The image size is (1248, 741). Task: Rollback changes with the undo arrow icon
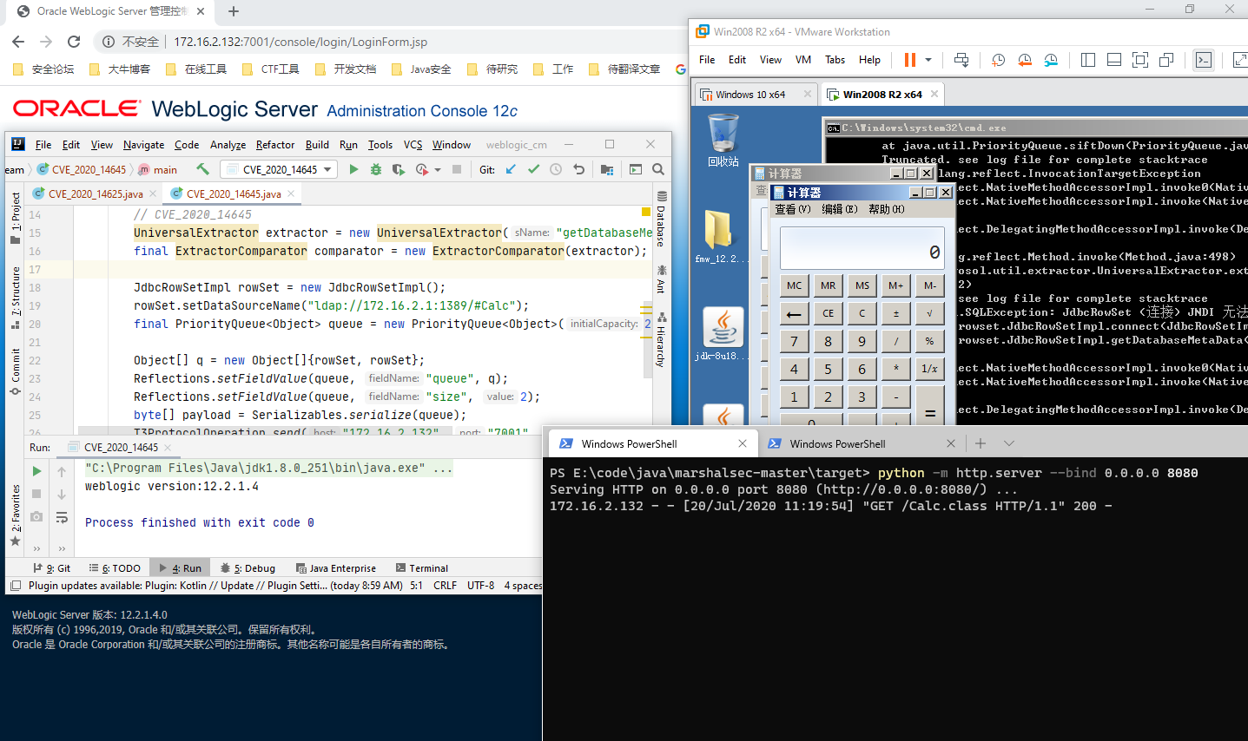click(x=578, y=169)
